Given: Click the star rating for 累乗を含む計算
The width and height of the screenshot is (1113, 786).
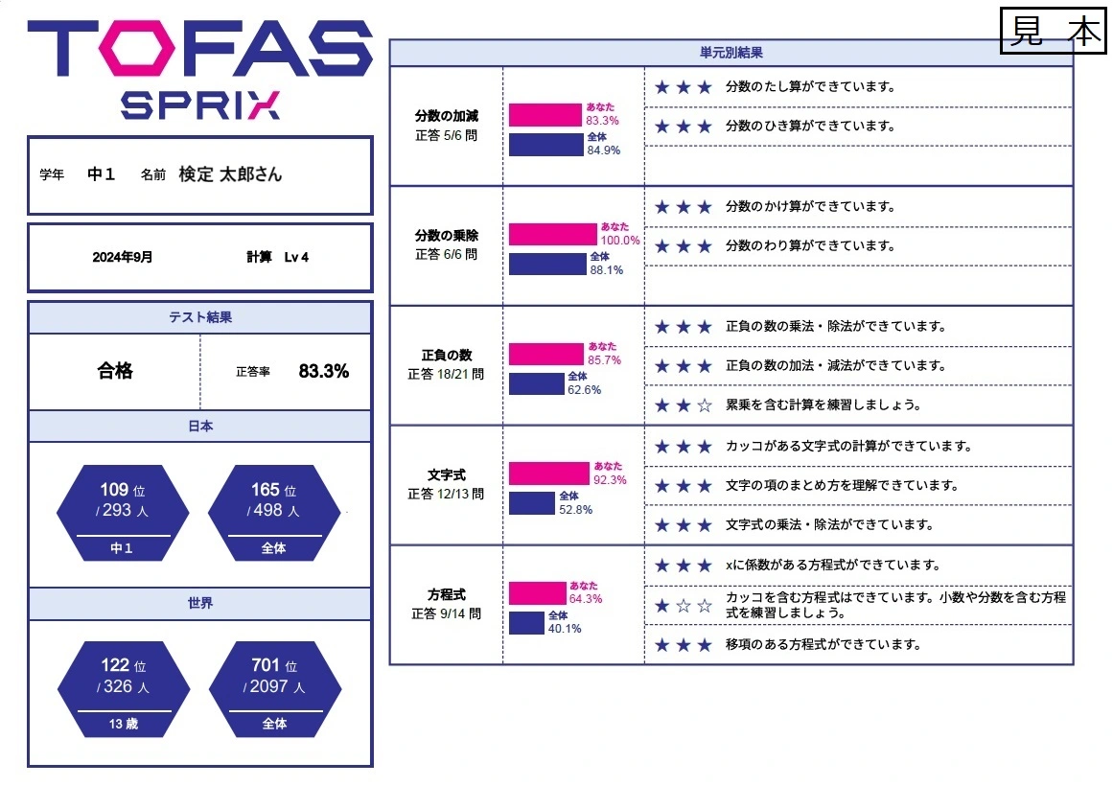Looking at the screenshot, I should click(684, 405).
